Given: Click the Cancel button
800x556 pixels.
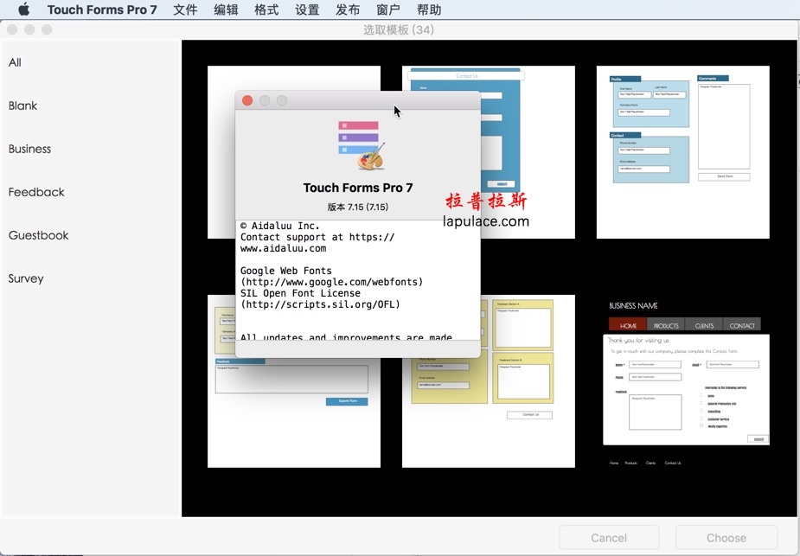Looking at the screenshot, I should pyautogui.click(x=609, y=538).
